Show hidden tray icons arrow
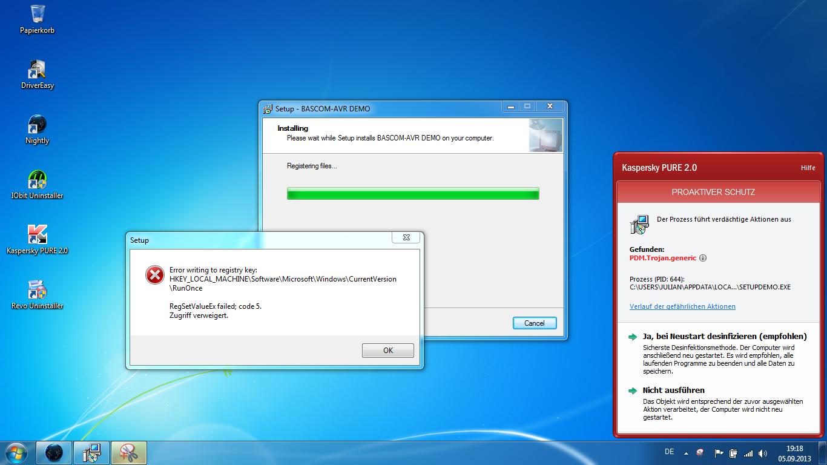Viewport: 827px width, 465px height. point(686,453)
